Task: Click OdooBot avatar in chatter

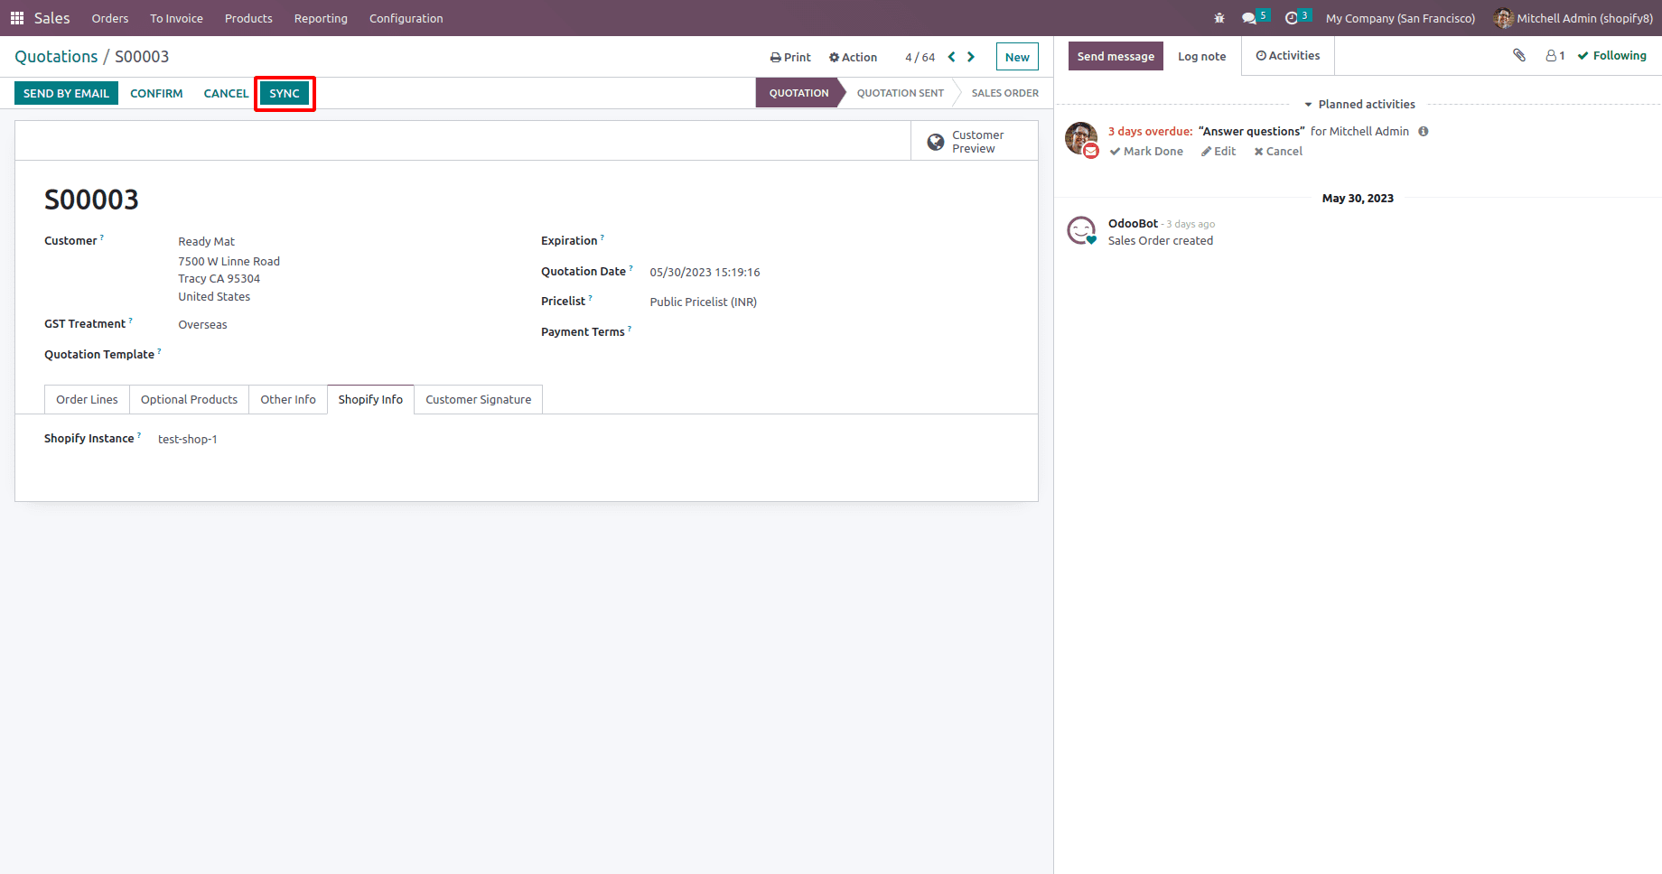Action: pos(1081,231)
